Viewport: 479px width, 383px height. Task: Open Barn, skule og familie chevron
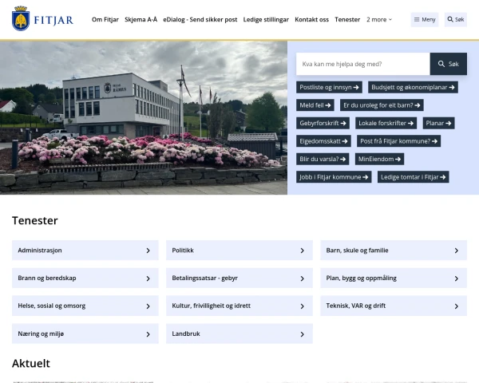pos(457,251)
